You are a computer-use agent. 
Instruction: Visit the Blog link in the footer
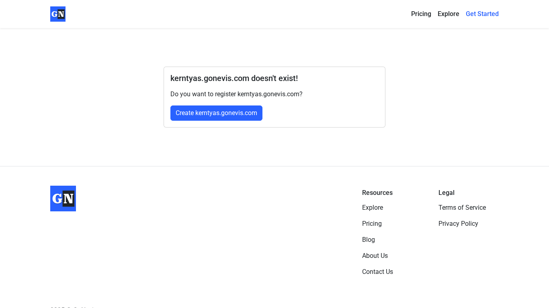368,240
